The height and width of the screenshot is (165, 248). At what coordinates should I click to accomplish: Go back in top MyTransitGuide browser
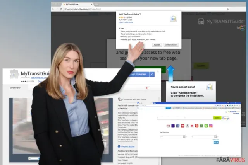click(53, 9)
